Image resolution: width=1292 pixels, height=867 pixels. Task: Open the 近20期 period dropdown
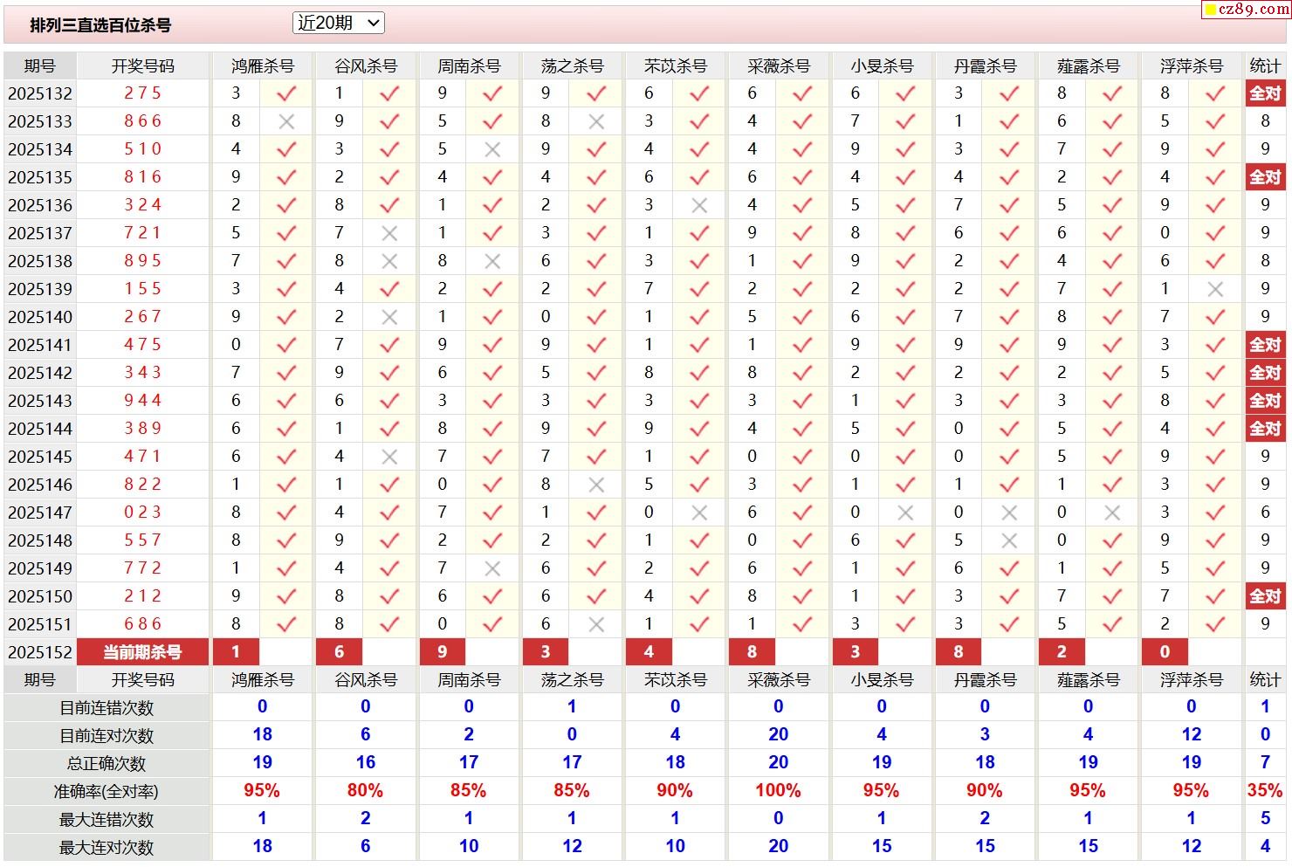click(x=338, y=24)
